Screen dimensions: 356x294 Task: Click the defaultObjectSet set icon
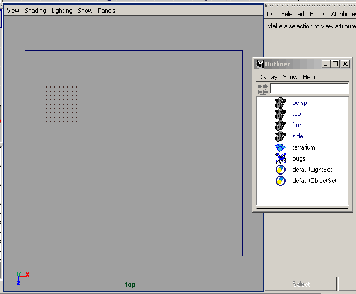click(x=281, y=181)
